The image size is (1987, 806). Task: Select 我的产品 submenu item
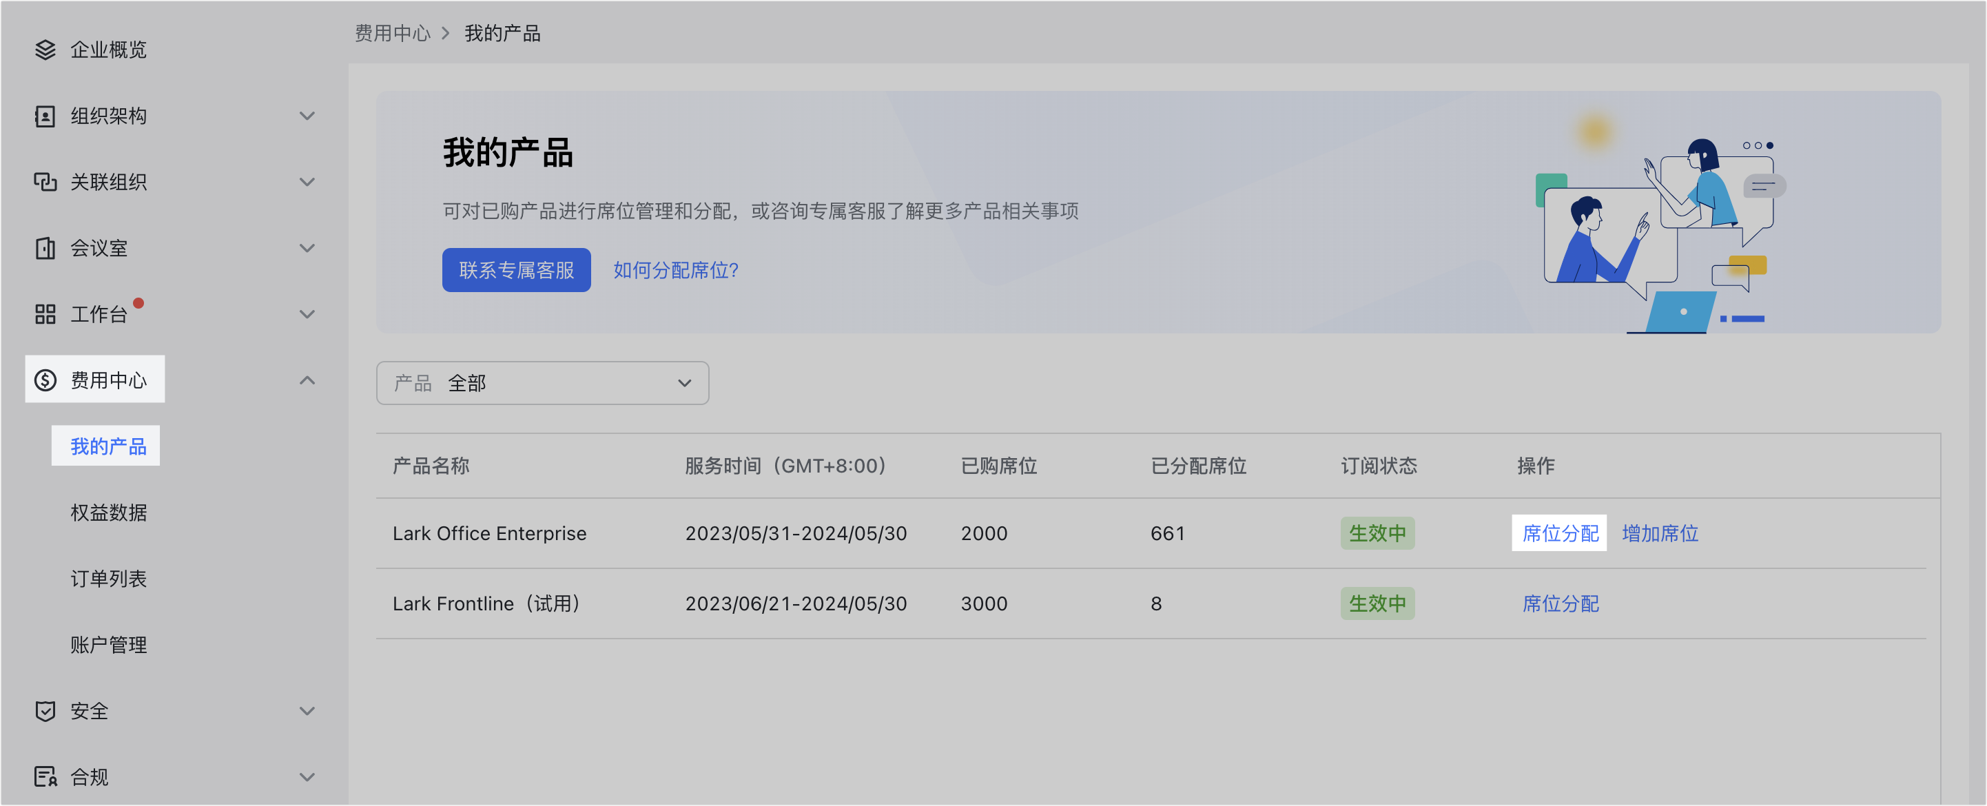109,446
